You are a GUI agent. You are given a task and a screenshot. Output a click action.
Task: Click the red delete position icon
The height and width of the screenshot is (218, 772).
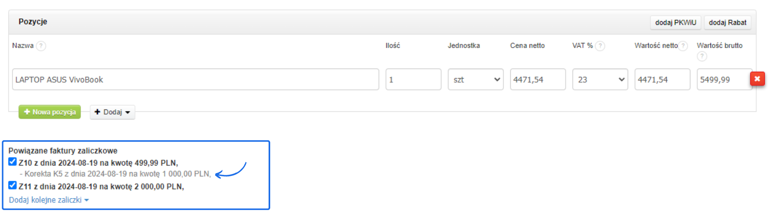click(757, 79)
